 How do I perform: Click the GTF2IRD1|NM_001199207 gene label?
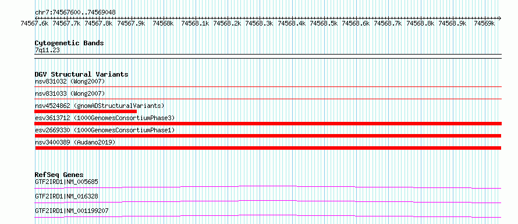click(x=72, y=211)
